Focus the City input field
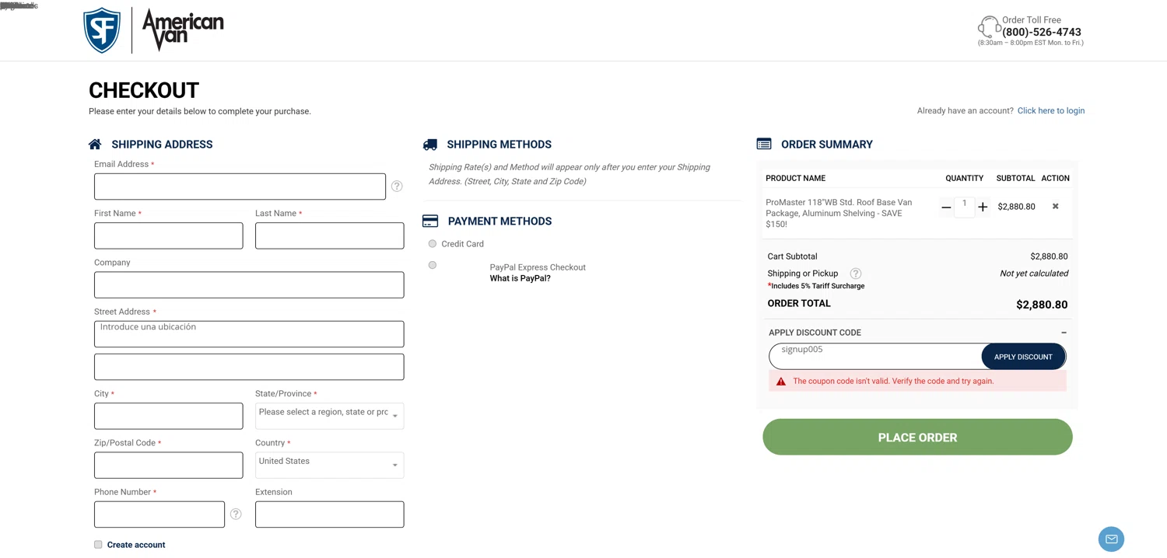 [168, 416]
